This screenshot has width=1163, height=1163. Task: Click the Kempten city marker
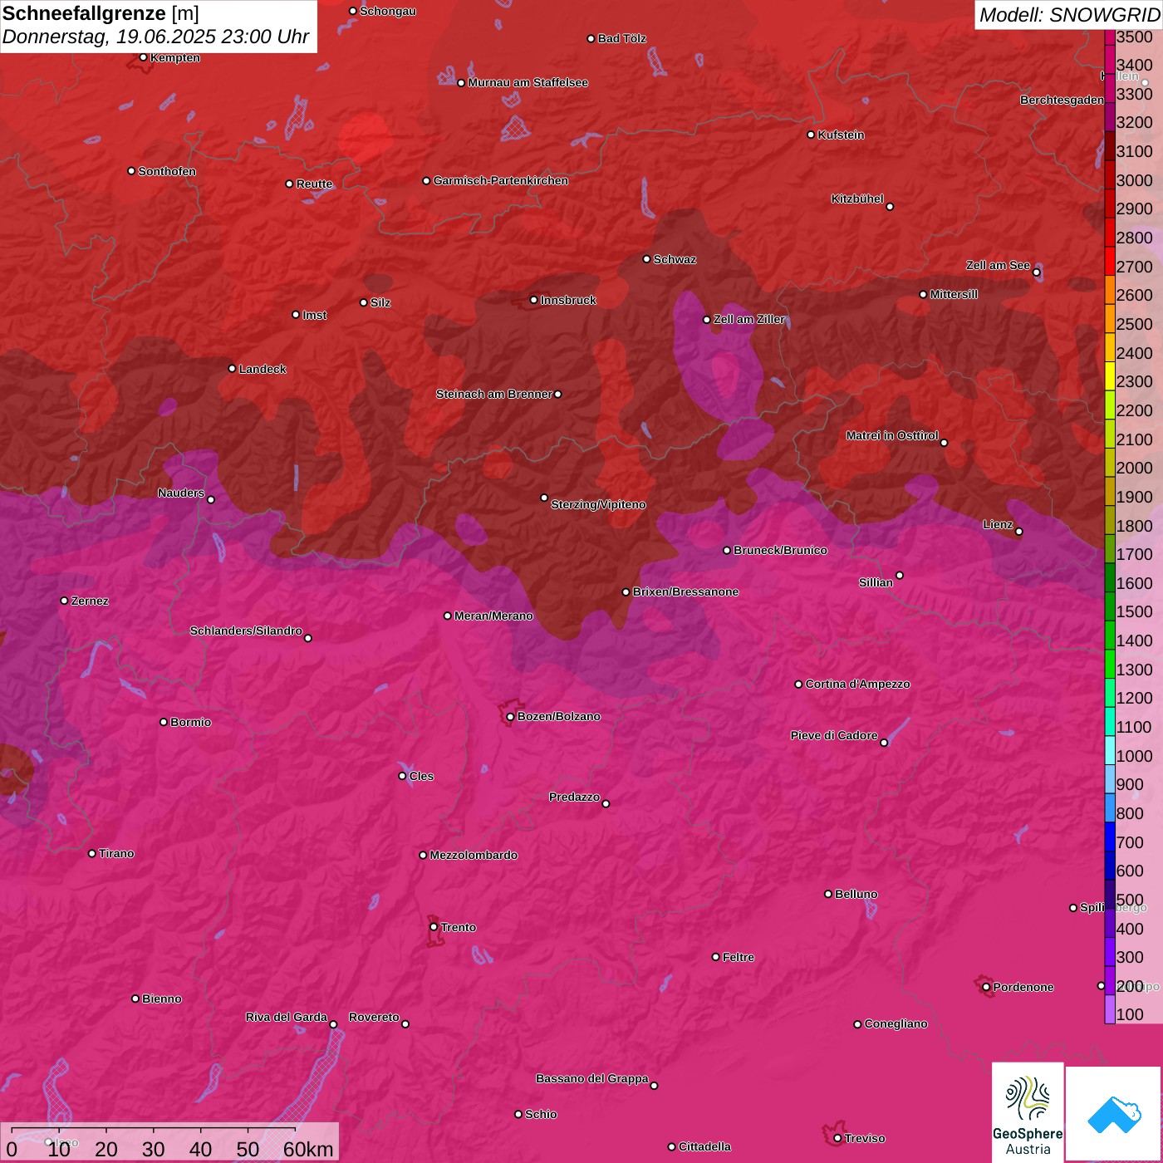144,57
